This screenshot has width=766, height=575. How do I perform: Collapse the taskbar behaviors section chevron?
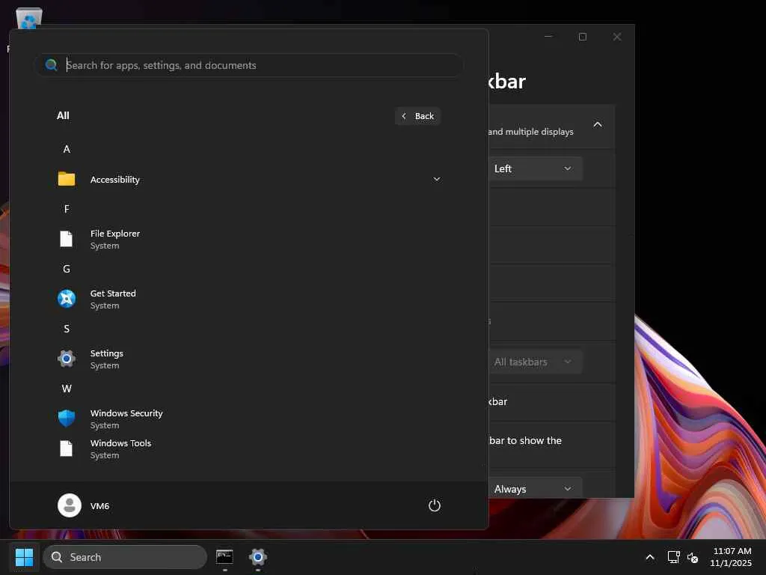598,125
